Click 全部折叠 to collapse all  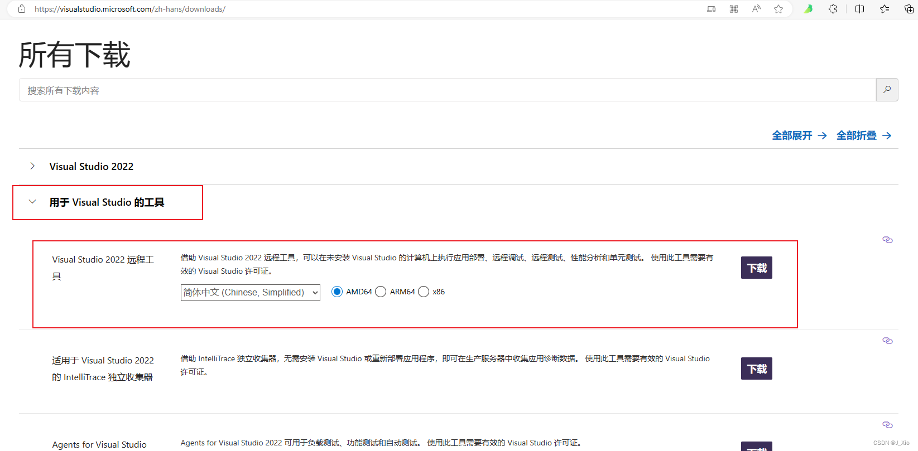tap(864, 135)
